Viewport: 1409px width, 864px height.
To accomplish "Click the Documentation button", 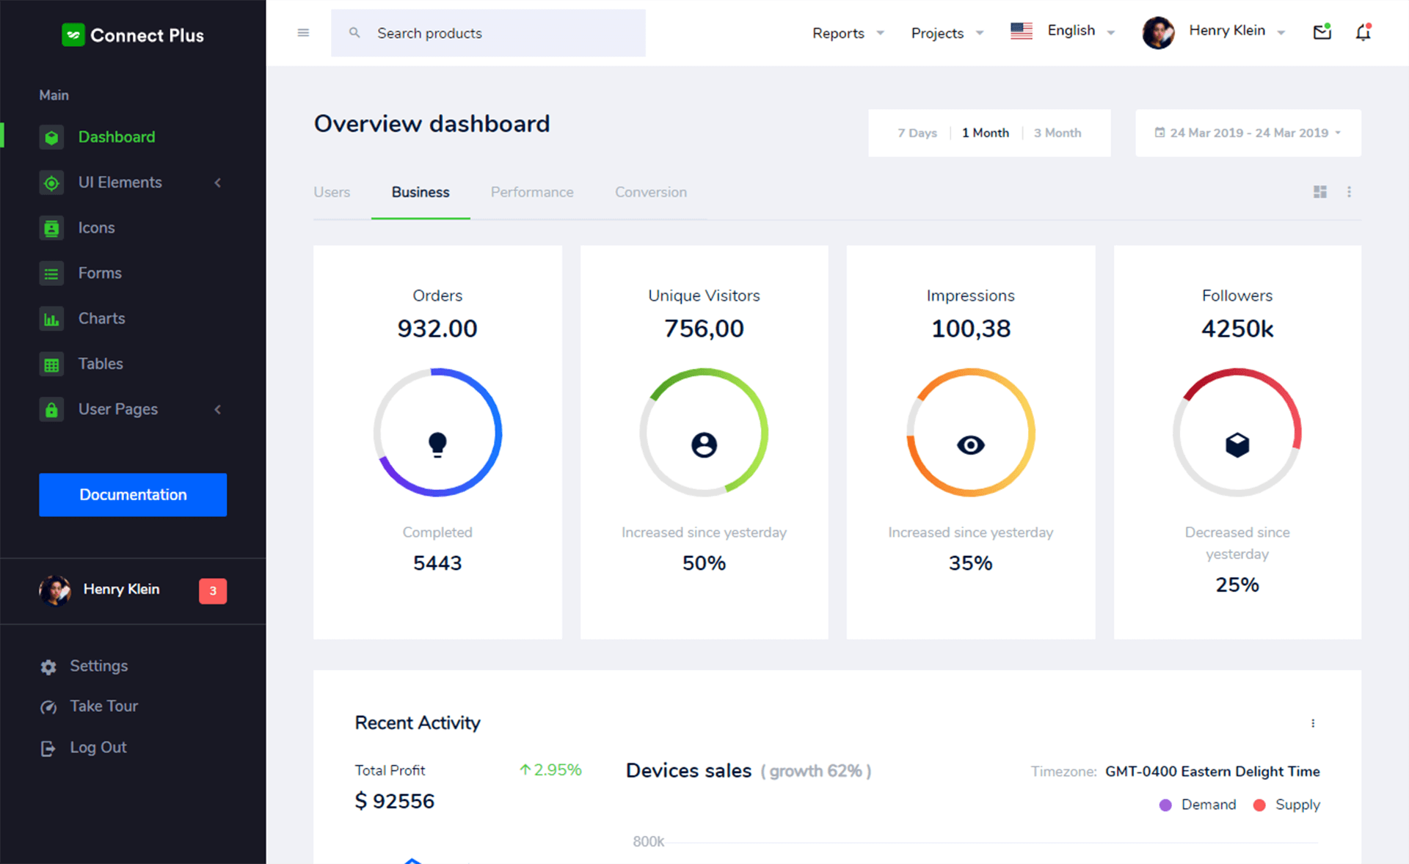I will tap(132, 494).
